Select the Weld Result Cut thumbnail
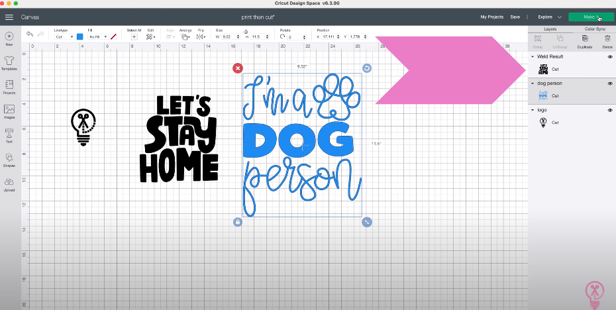 (x=543, y=69)
